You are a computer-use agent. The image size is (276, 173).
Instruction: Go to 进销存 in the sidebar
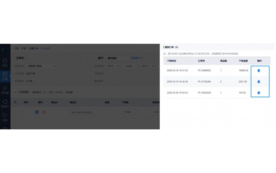[x=5, y=103]
